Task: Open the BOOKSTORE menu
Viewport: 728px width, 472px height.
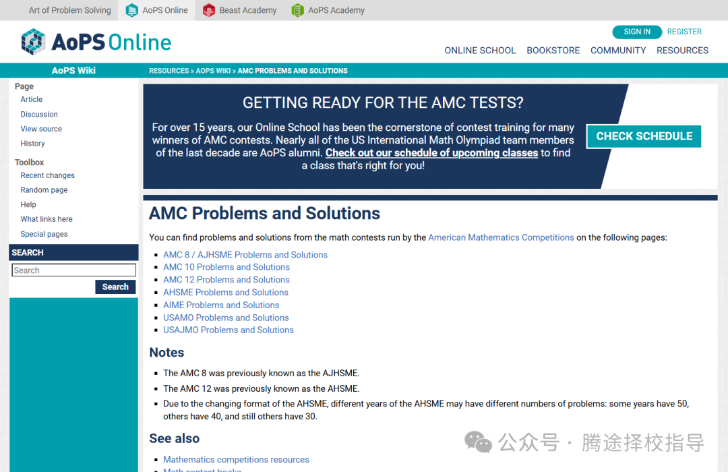Action: coord(553,50)
